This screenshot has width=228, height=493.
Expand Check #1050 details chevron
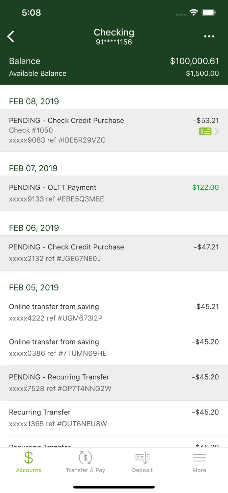(x=217, y=131)
